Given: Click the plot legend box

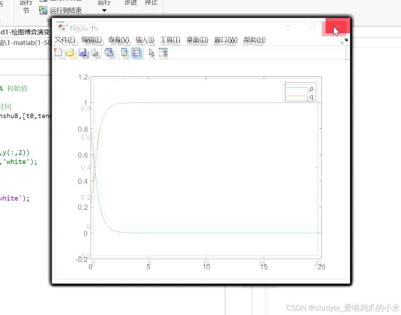Looking at the screenshot, I should click(300, 92).
